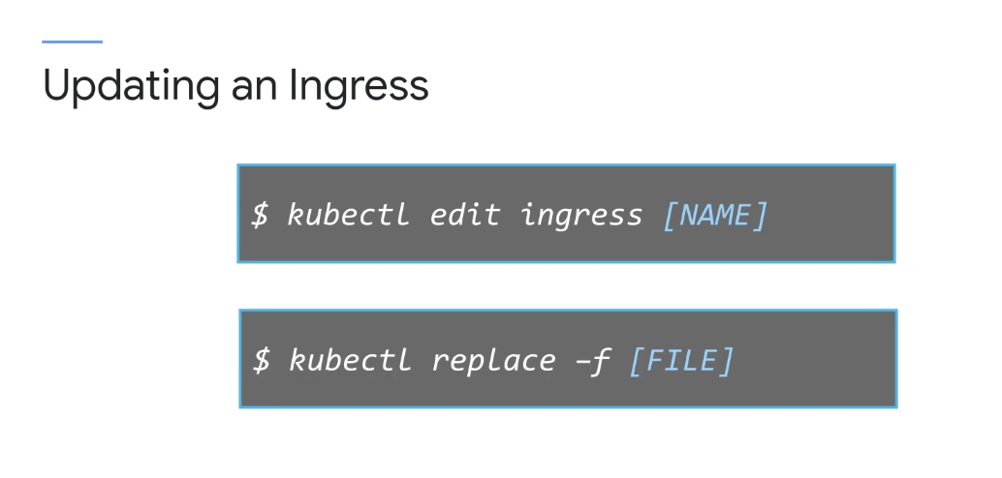Click the blue [NAME] placeholder
This screenshot has height=478, width=1002.
click(x=714, y=215)
